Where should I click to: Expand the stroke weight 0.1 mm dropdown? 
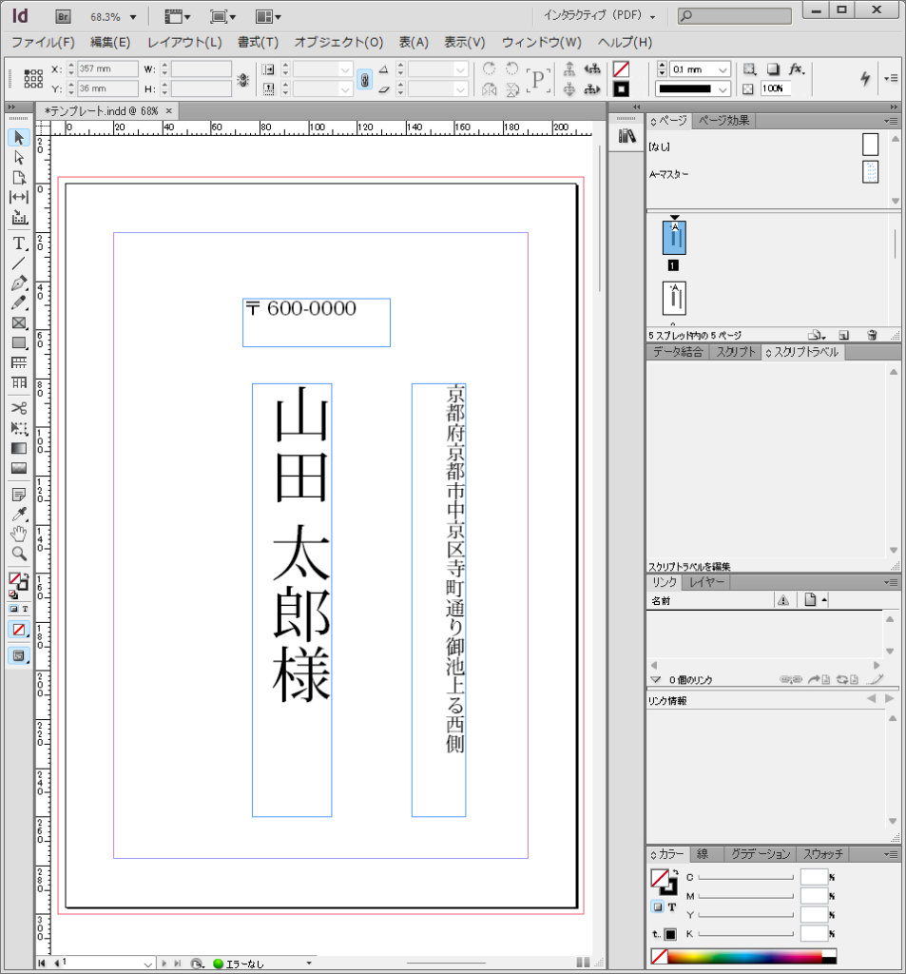723,69
